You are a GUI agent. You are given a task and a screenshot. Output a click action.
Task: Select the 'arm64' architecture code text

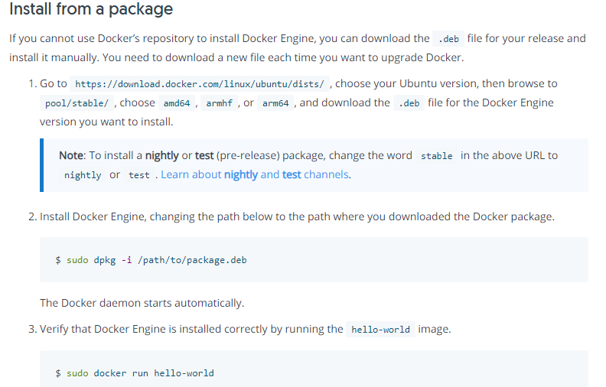coord(275,103)
